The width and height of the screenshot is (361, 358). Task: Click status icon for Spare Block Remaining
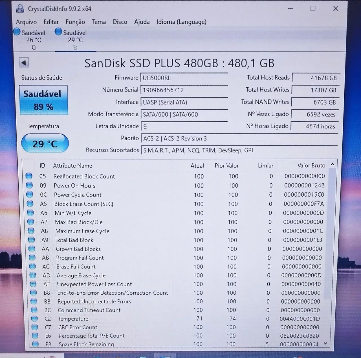(x=35, y=344)
